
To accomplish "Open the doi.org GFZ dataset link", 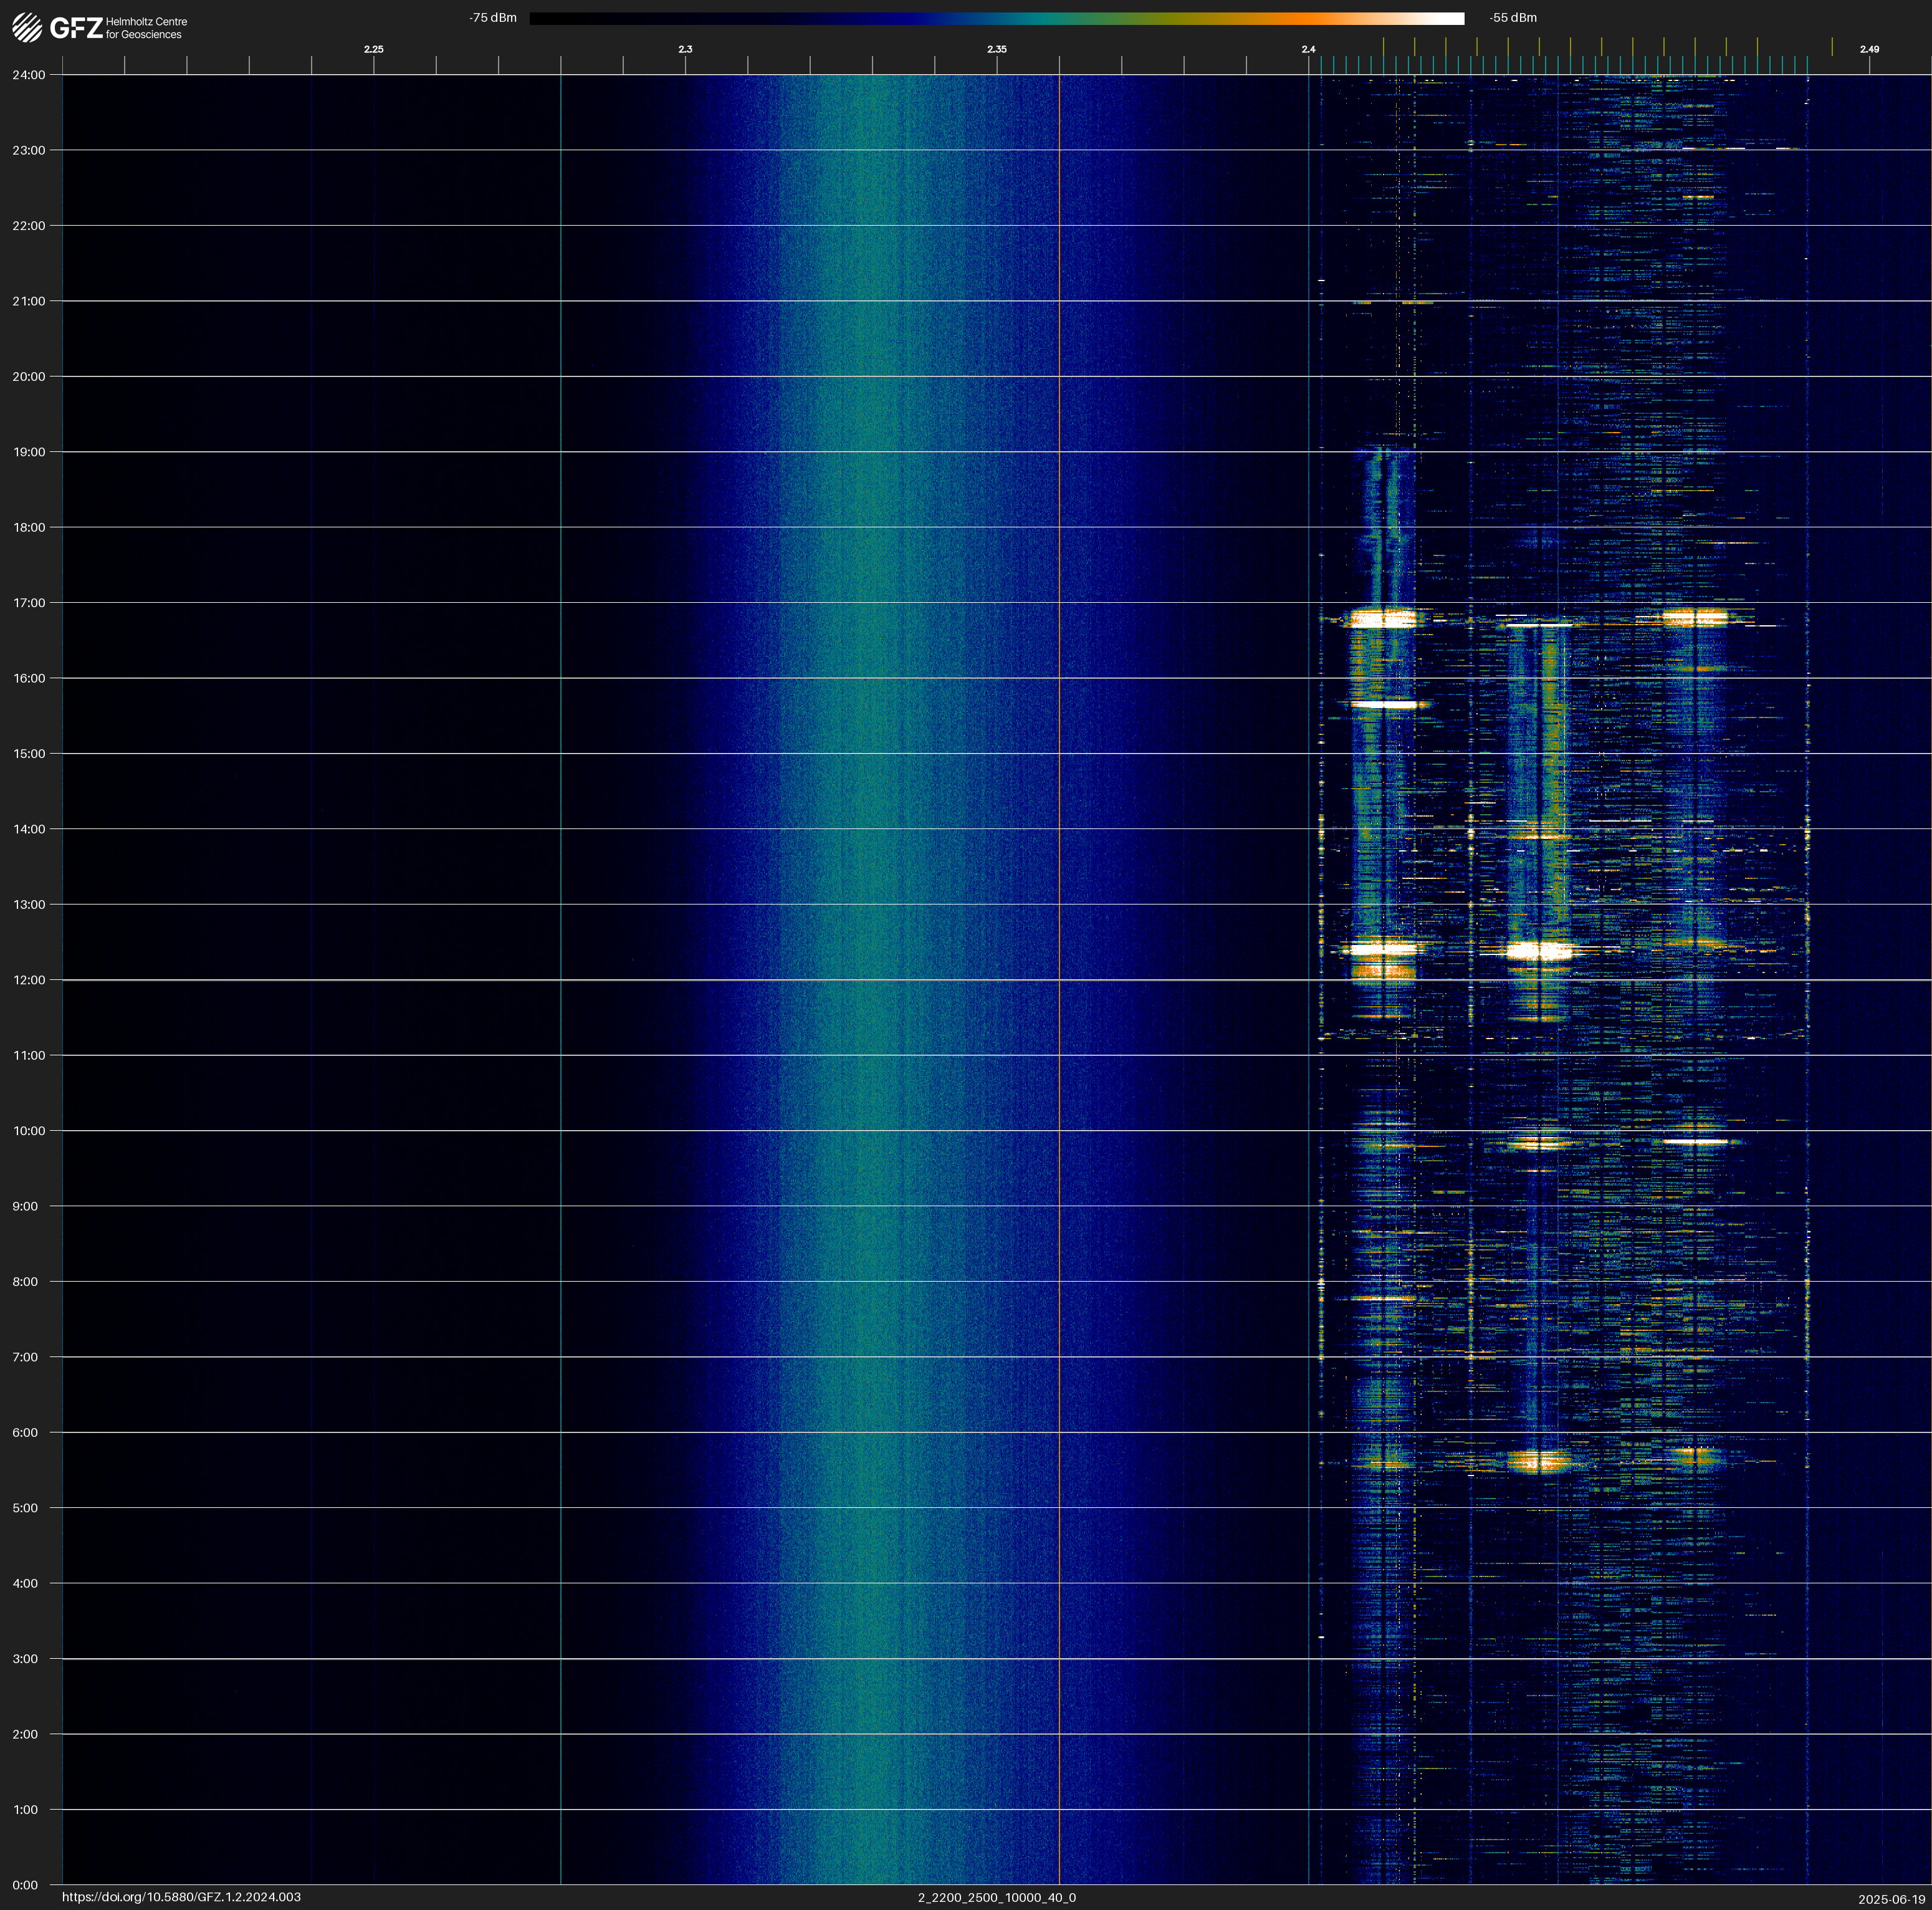I will pyautogui.click(x=181, y=1897).
